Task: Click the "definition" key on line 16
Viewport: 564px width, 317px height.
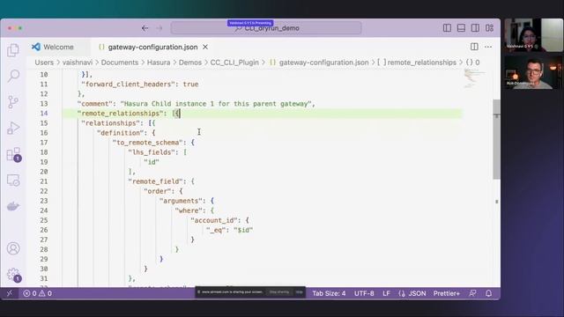Action: [x=121, y=133]
